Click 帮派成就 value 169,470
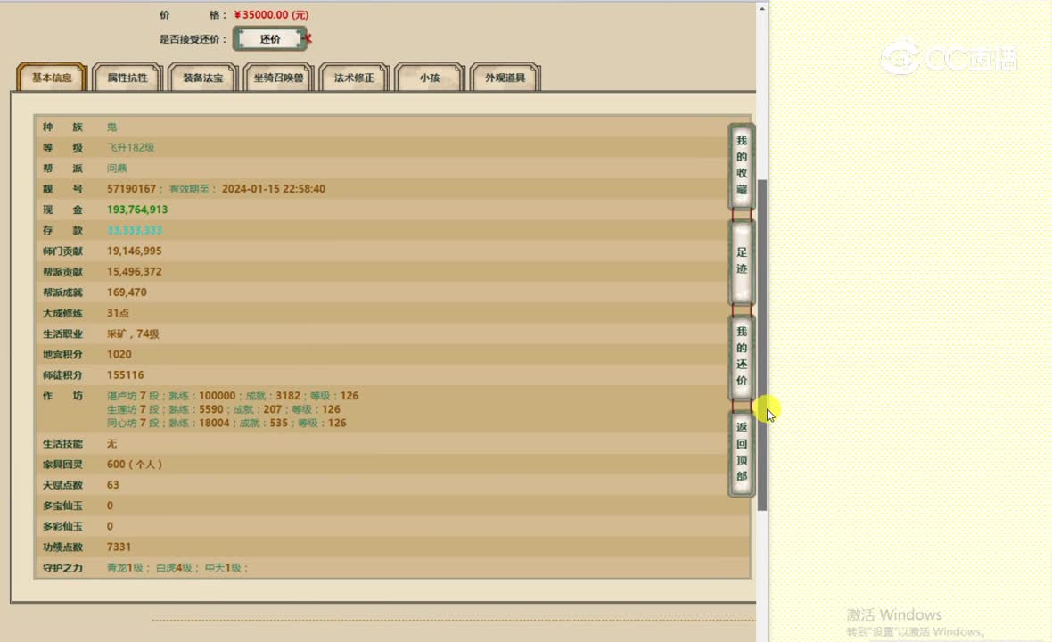This screenshot has height=642, width=1052. pos(127,292)
